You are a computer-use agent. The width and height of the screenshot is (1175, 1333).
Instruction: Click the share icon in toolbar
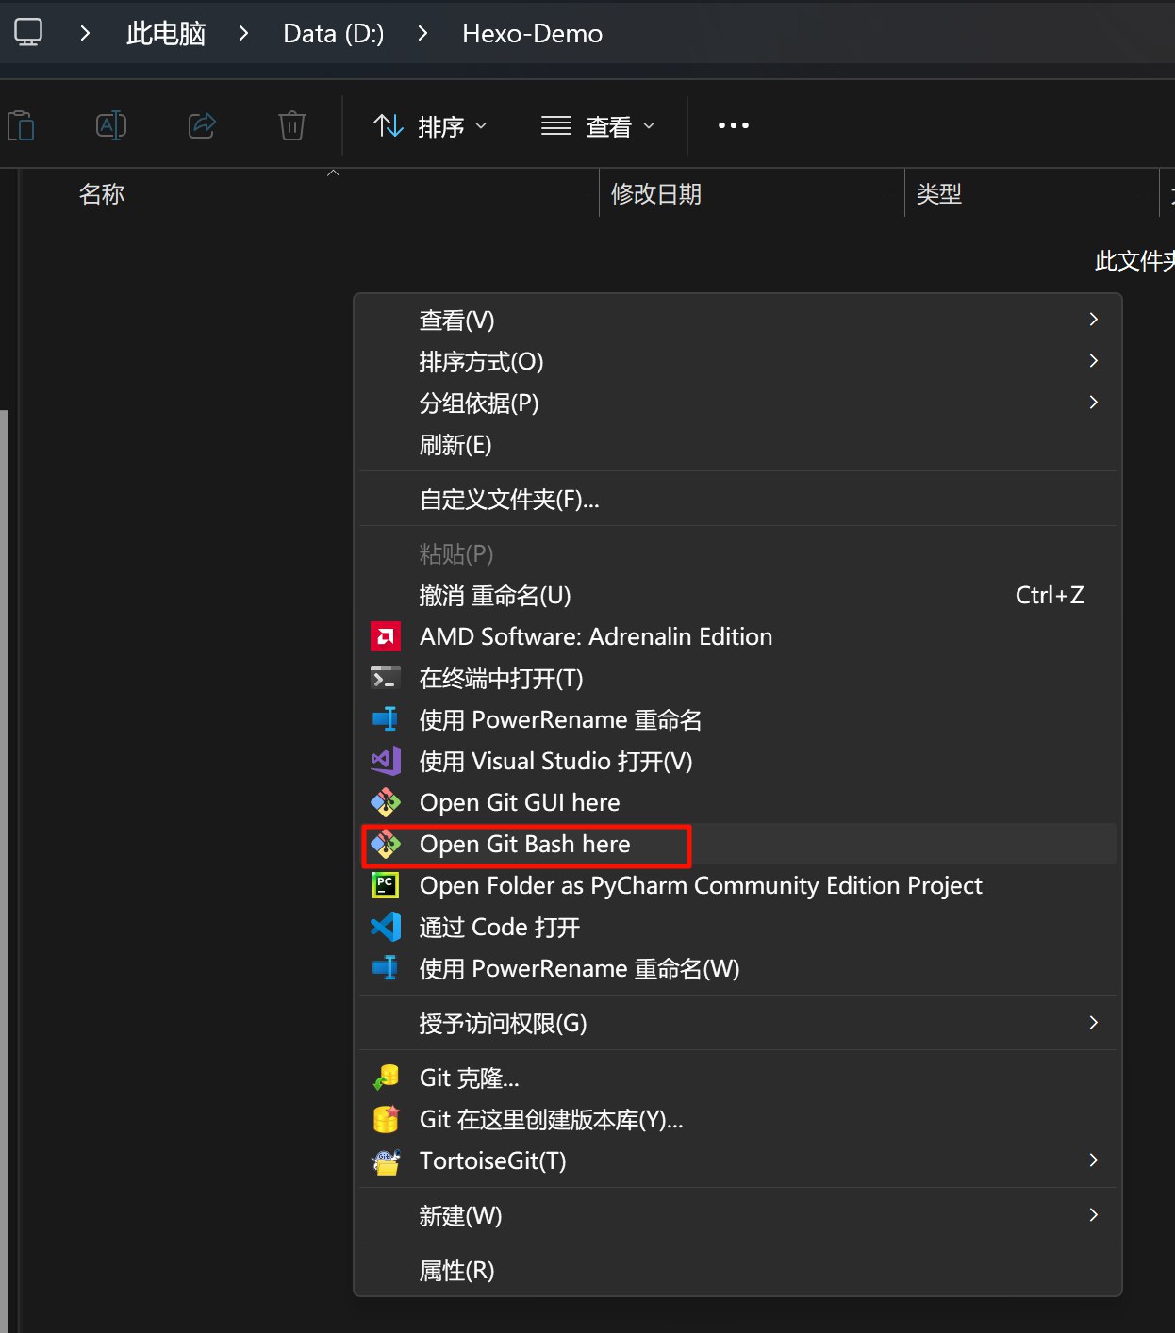[202, 125]
